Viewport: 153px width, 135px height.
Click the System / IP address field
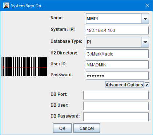(x=117, y=30)
